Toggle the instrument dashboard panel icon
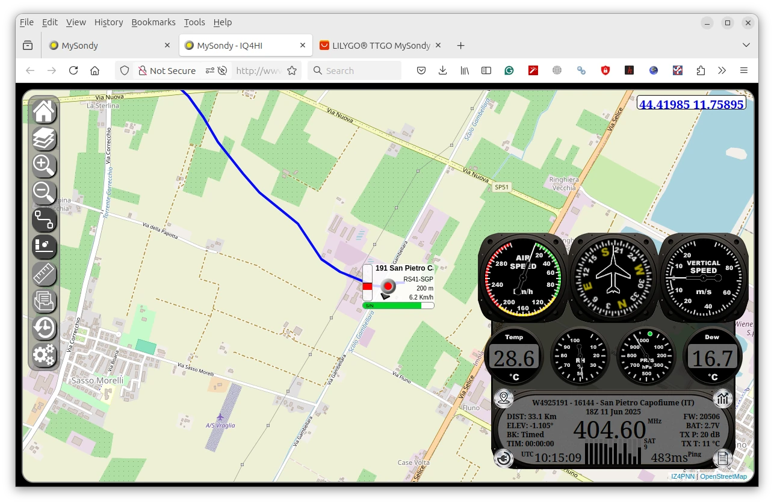 (x=44, y=247)
